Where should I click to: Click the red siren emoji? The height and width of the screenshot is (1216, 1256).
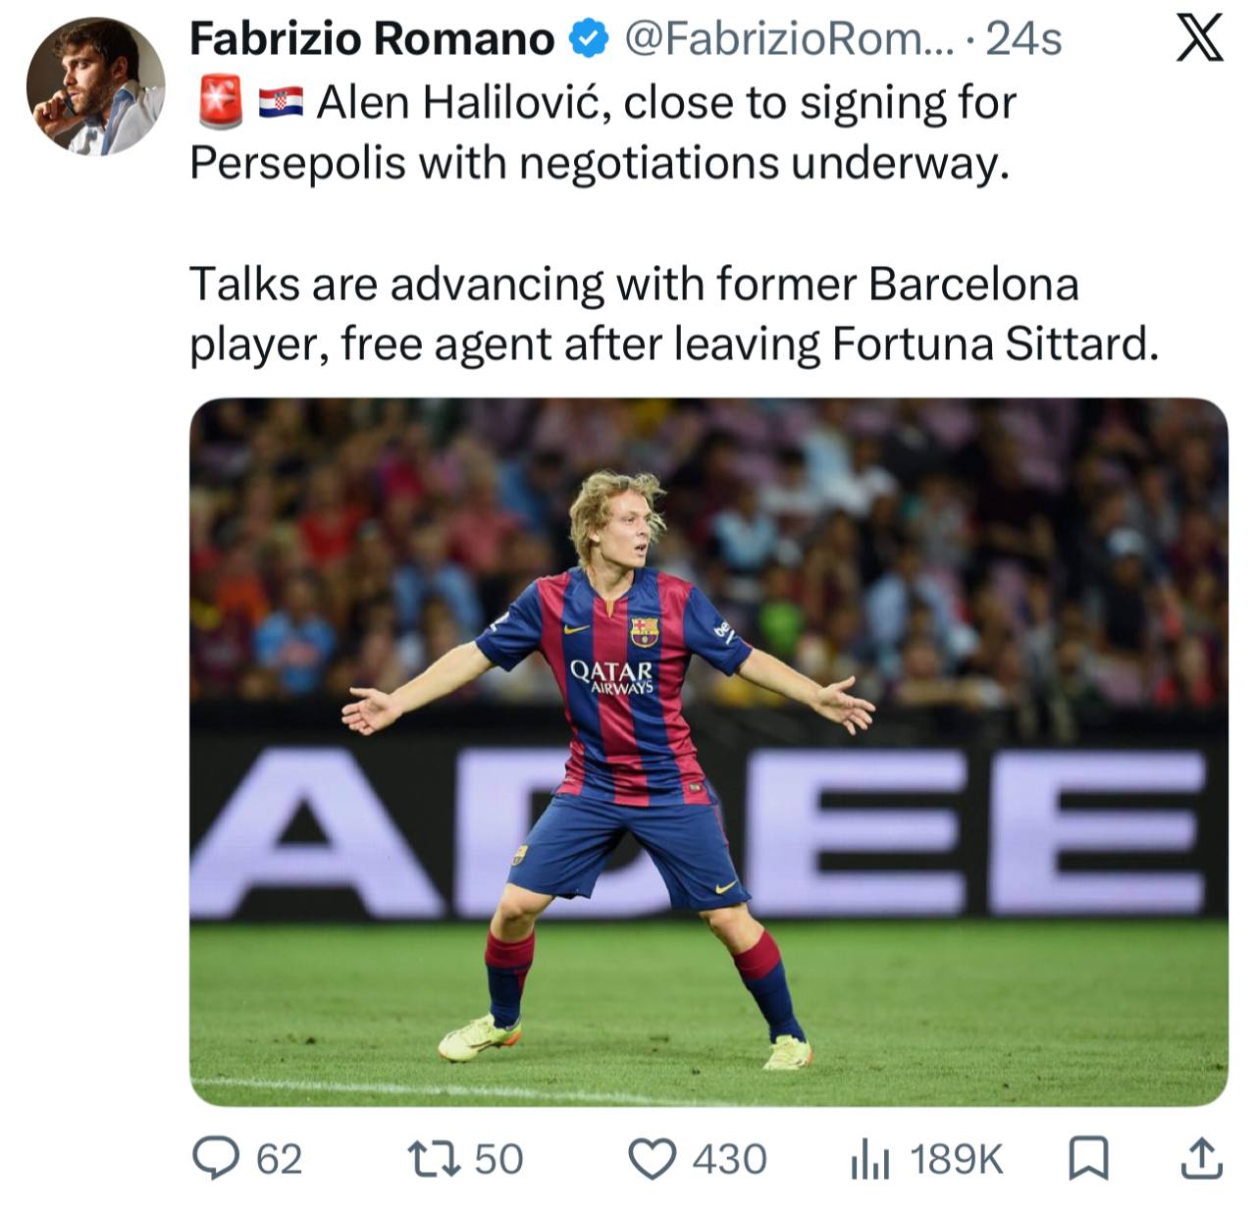(x=220, y=103)
